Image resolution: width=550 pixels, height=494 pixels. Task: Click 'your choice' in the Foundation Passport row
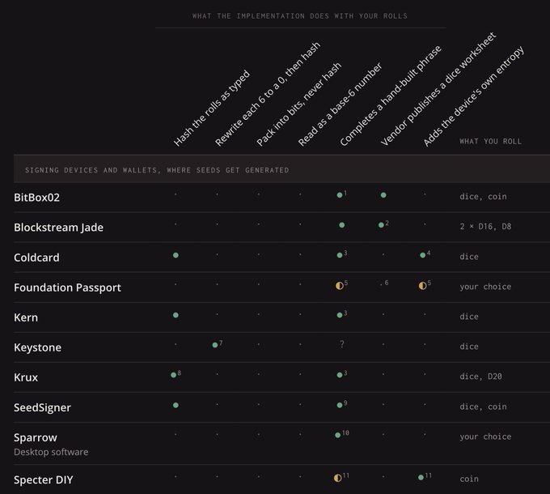485,287
